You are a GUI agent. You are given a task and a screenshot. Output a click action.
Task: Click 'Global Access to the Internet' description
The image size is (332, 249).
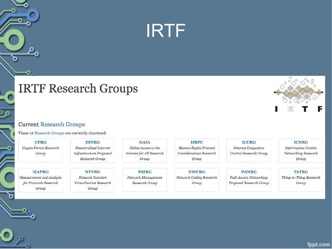tap(145, 153)
